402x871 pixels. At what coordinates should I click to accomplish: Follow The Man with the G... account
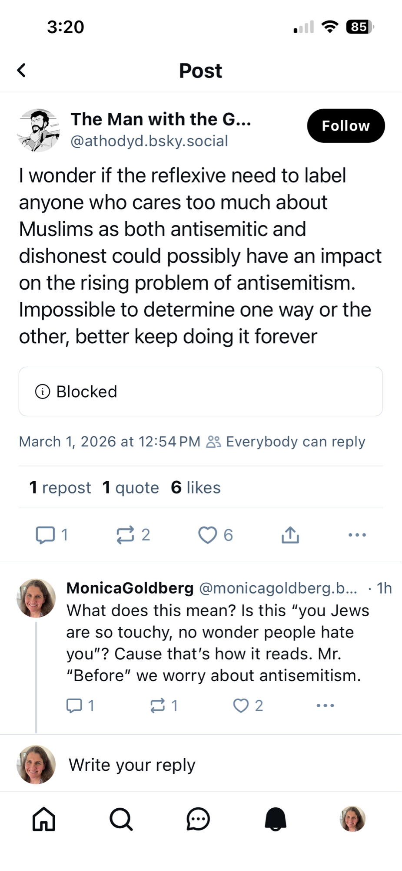point(346,126)
